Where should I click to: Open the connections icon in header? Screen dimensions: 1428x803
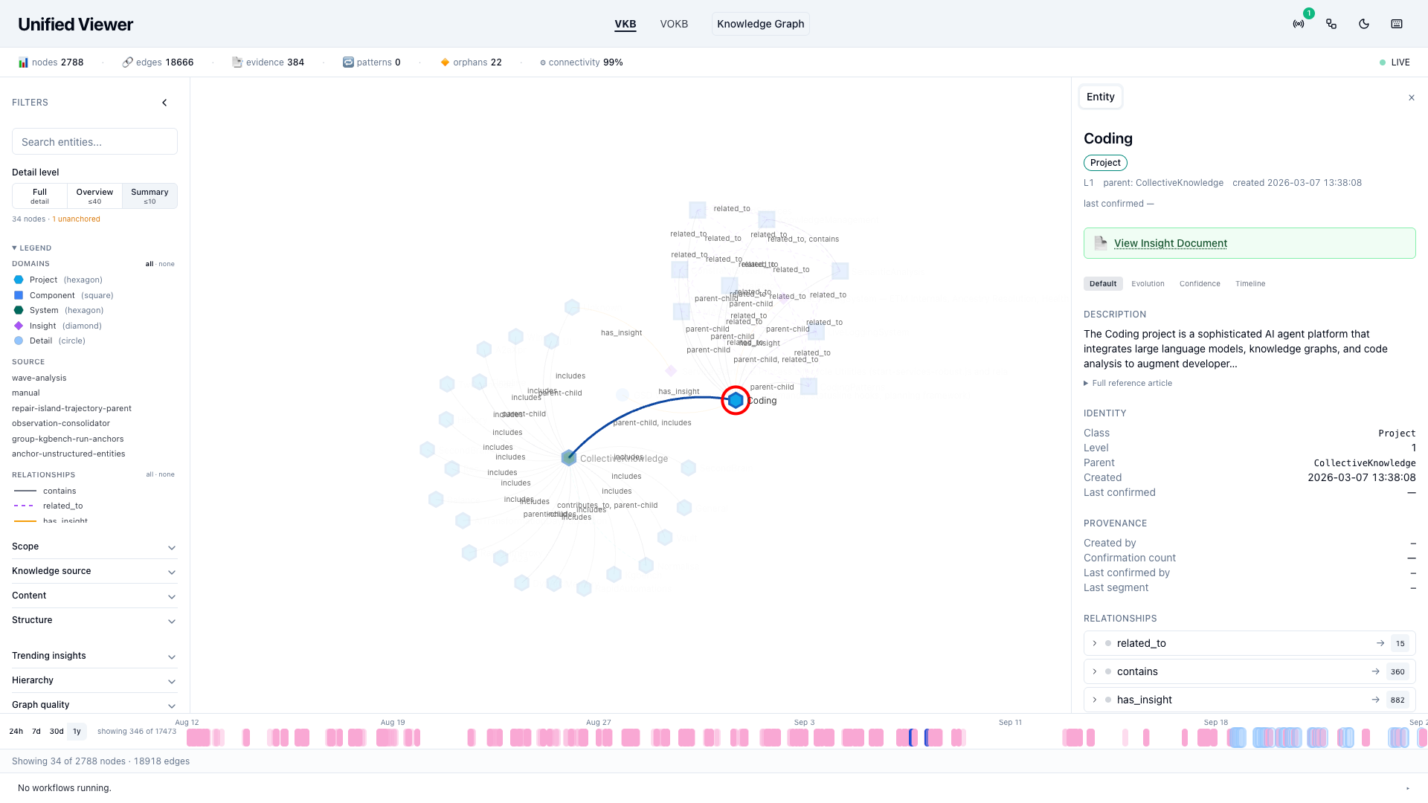pyautogui.click(x=1331, y=24)
